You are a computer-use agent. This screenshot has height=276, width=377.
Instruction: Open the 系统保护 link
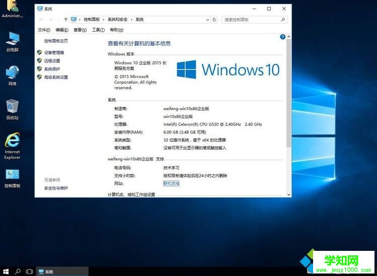tap(52, 69)
